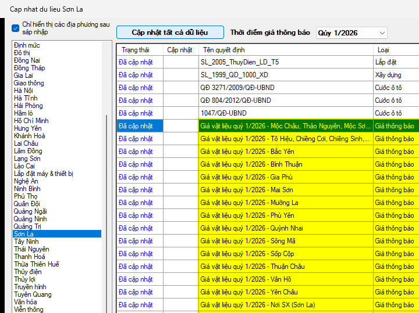Choose Quảng Ninh in the left list
The width and height of the screenshot is (419, 313).
point(30,219)
